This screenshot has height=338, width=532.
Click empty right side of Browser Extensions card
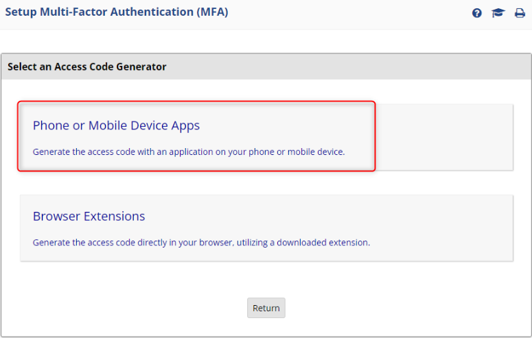pyautogui.click(x=446, y=228)
